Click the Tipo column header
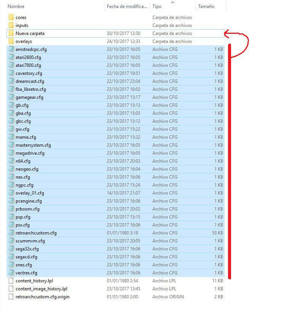The width and height of the screenshot is (301, 312). (157, 6)
